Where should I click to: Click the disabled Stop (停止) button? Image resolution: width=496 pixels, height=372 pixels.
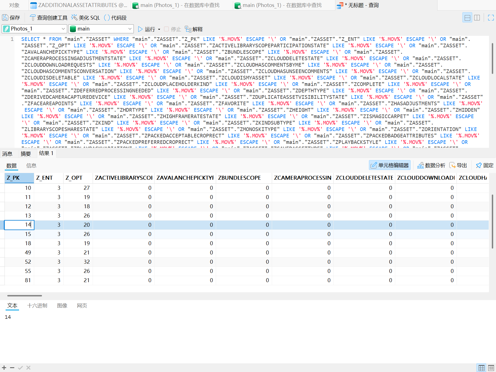coord(172,29)
